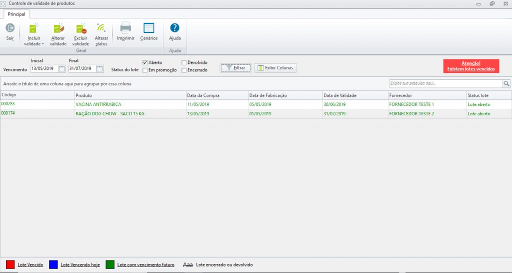Click the green future expiry color swatch
Image resolution: width=512 pixels, height=273 pixels.
click(x=110, y=265)
